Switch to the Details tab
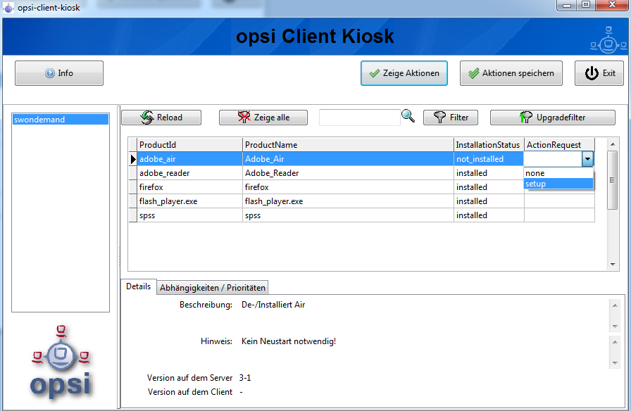The height and width of the screenshot is (411, 631). click(x=139, y=286)
